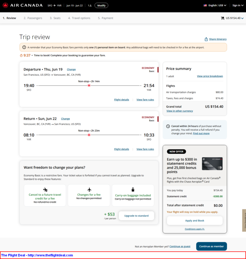
Task: Click the Continue as guest link
Action: point(180,247)
